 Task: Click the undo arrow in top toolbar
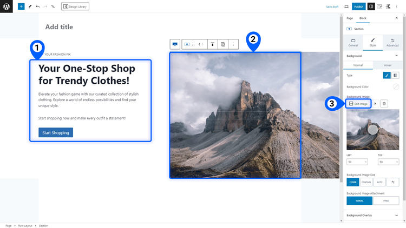point(38,6)
